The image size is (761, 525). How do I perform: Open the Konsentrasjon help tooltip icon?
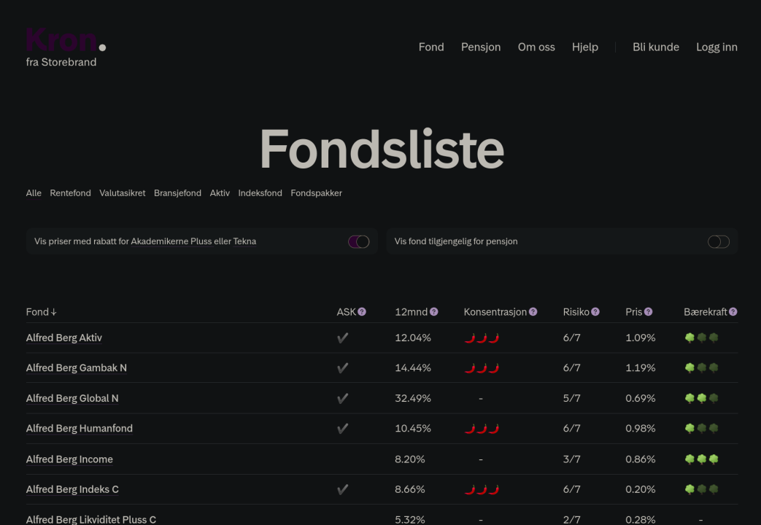533,312
